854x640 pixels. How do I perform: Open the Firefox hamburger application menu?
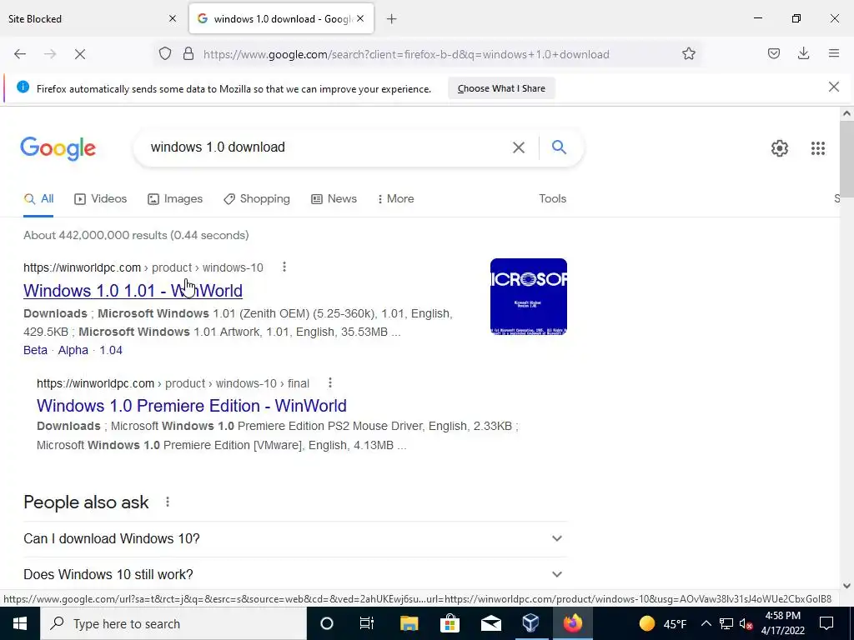coord(834,54)
